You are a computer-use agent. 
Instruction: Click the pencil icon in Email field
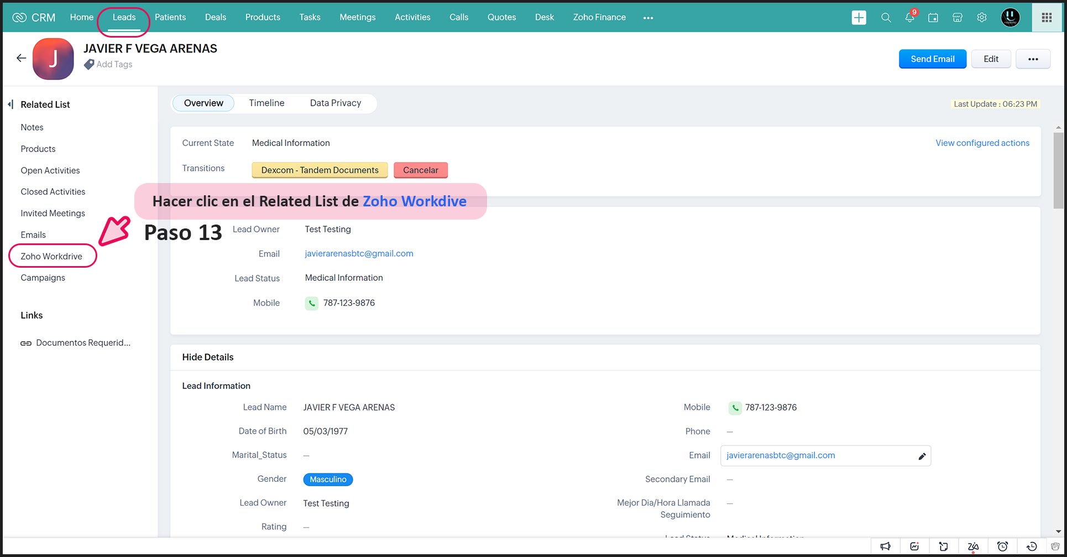pos(922,456)
